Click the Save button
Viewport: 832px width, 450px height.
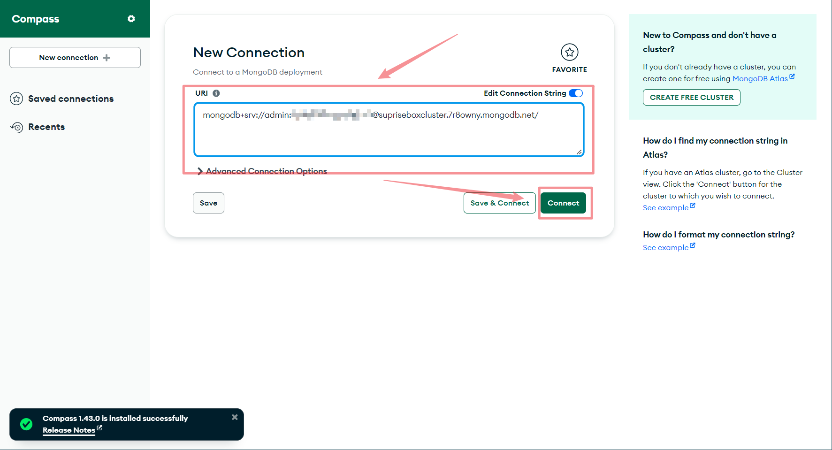point(208,203)
